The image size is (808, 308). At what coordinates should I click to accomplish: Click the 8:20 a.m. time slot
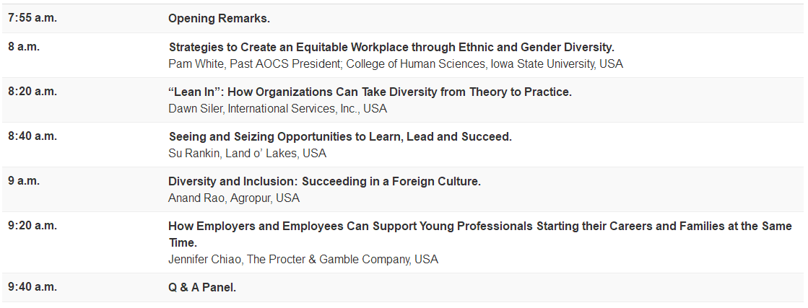(32, 92)
